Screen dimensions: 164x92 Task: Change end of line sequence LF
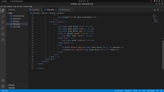140,91
